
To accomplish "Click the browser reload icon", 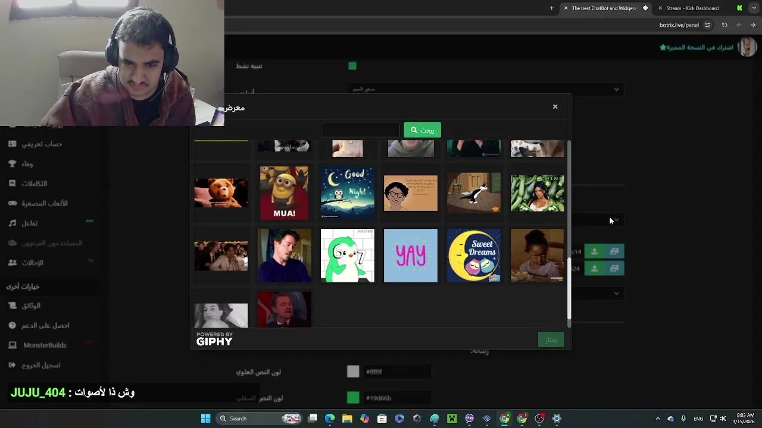I will [724, 25].
